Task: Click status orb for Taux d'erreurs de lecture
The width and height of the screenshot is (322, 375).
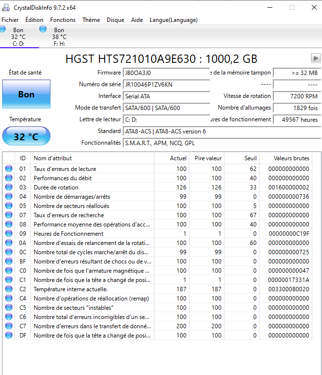Action: pyautogui.click(x=8, y=169)
